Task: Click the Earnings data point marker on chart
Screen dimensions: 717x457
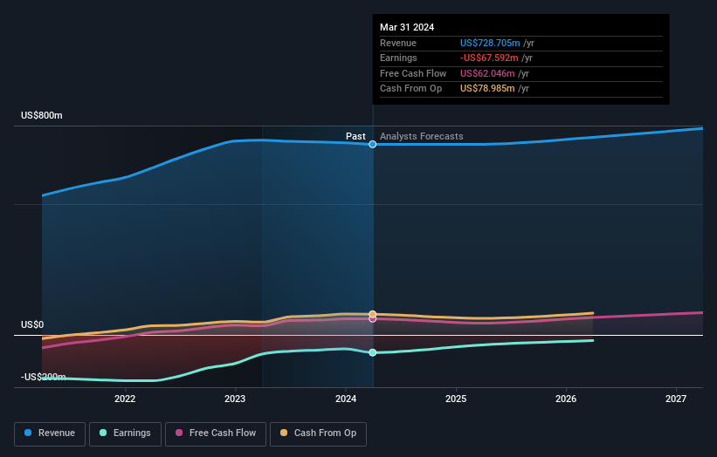Action: click(x=373, y=352)
